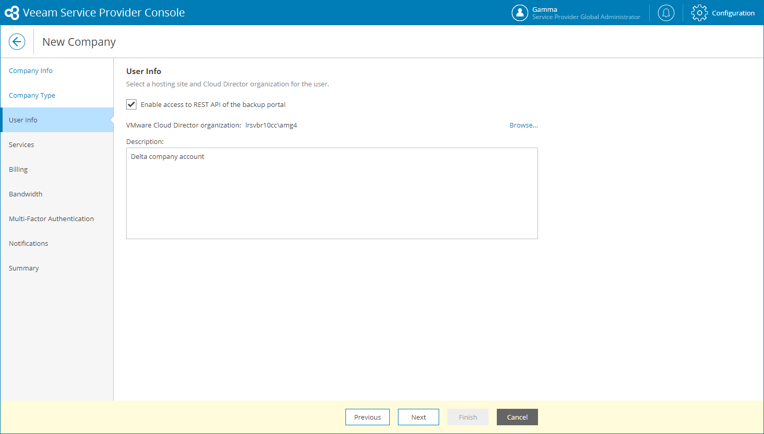The image size is (764, 434).
Task: Click the Gamma account name
Action: [545, 9]
